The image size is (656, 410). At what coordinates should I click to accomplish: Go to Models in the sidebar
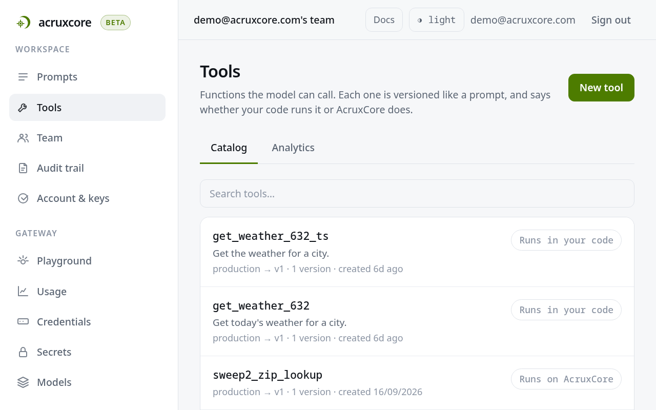coord(87,382)
